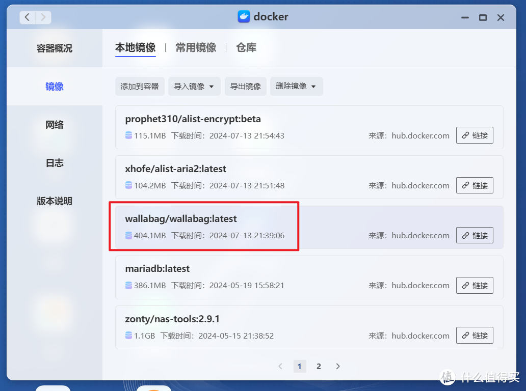Click the 链接 button for mariadb:latest

[475, 285]
